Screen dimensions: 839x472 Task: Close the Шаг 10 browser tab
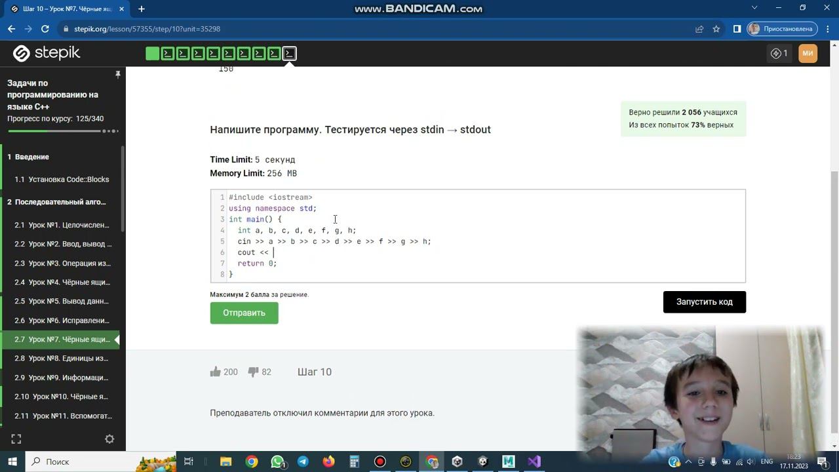click(x=121, y=9)
